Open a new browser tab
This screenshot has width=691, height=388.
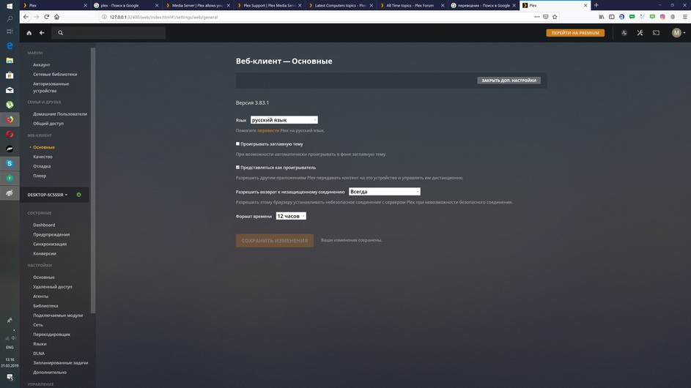(x=596, y=5)
